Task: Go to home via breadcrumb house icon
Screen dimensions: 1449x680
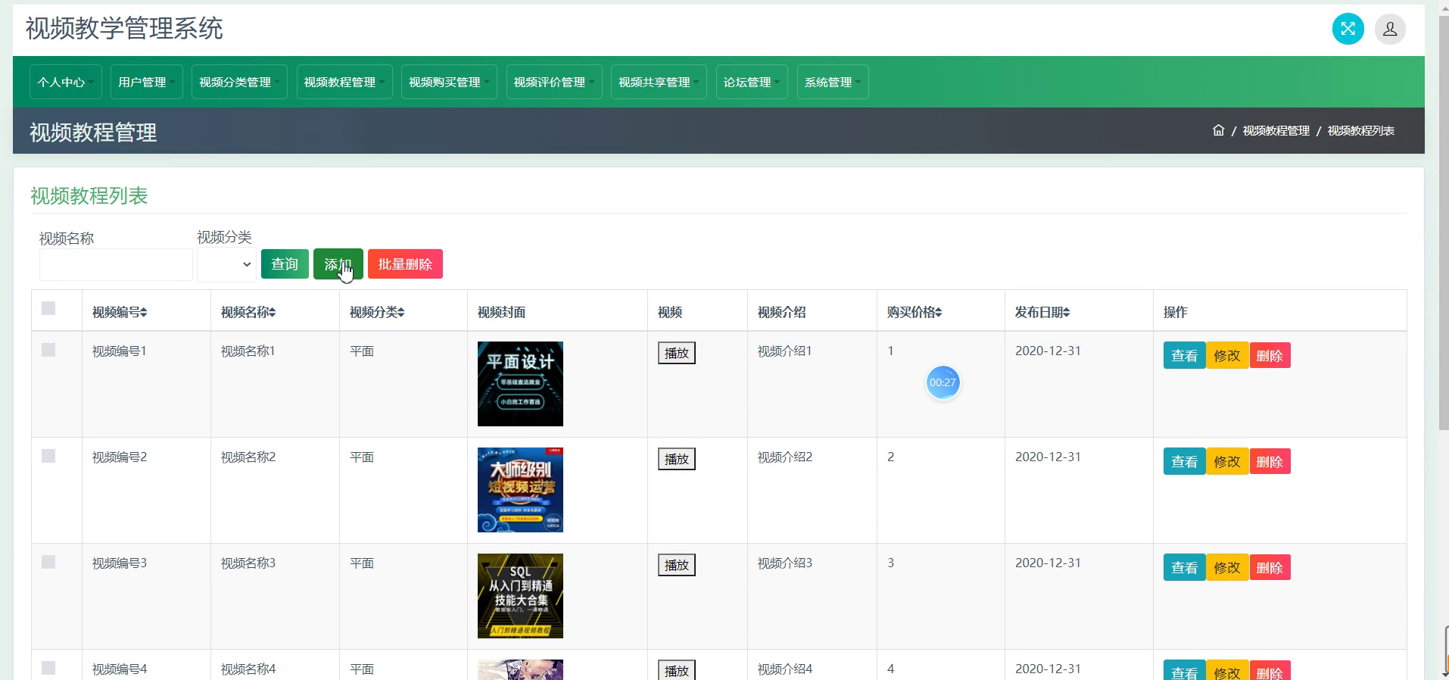Action: (1218, 130)
